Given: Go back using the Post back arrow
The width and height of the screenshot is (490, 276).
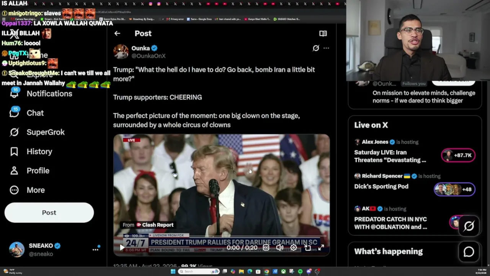Looking at the screenshot, I should pos(117,33).
